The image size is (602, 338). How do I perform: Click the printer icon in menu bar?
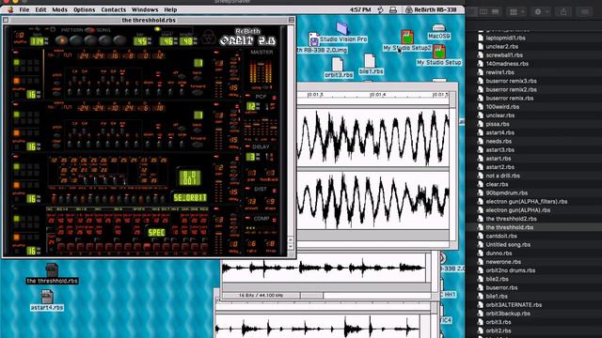(x=393, y=10)
